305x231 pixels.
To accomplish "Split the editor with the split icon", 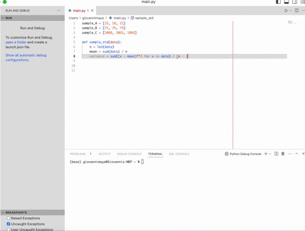I will click(x=297, y=10).
